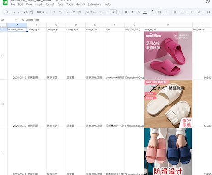Activate the paint format tool
This screenshot has width=212, height=175.
[x=32, y=12]
